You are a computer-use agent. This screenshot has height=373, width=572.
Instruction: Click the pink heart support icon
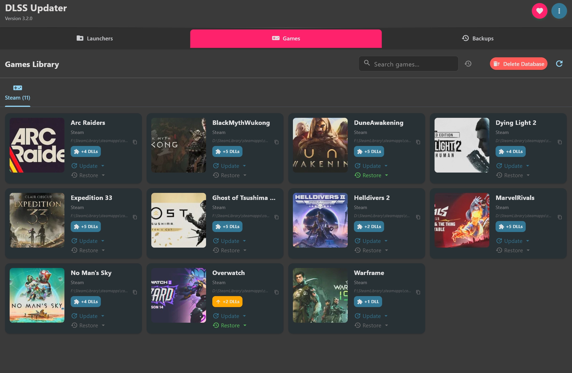539,11
